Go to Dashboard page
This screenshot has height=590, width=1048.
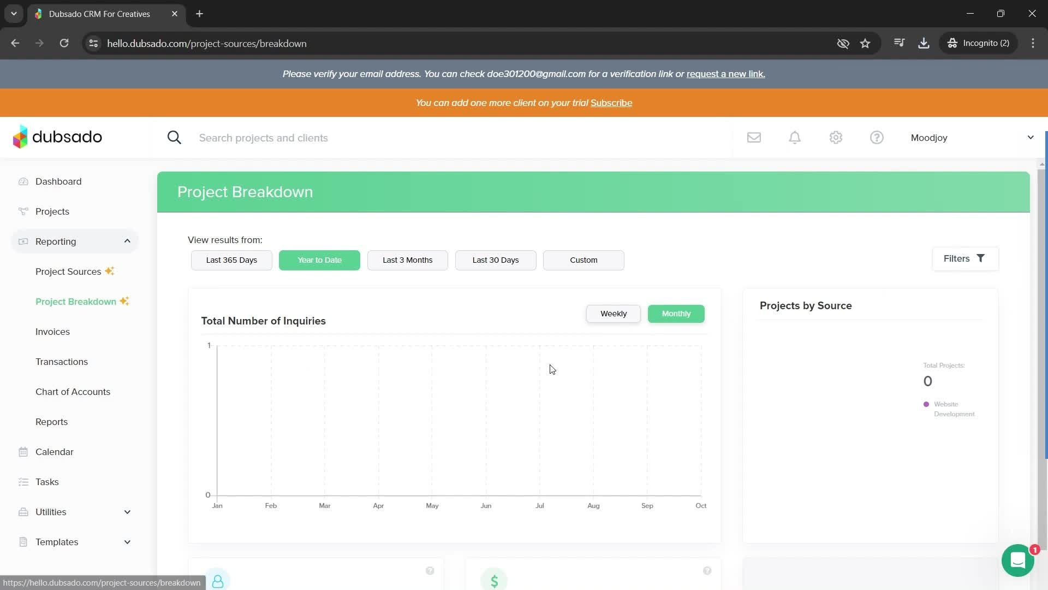pyautogui.click(x=58, y=181)
